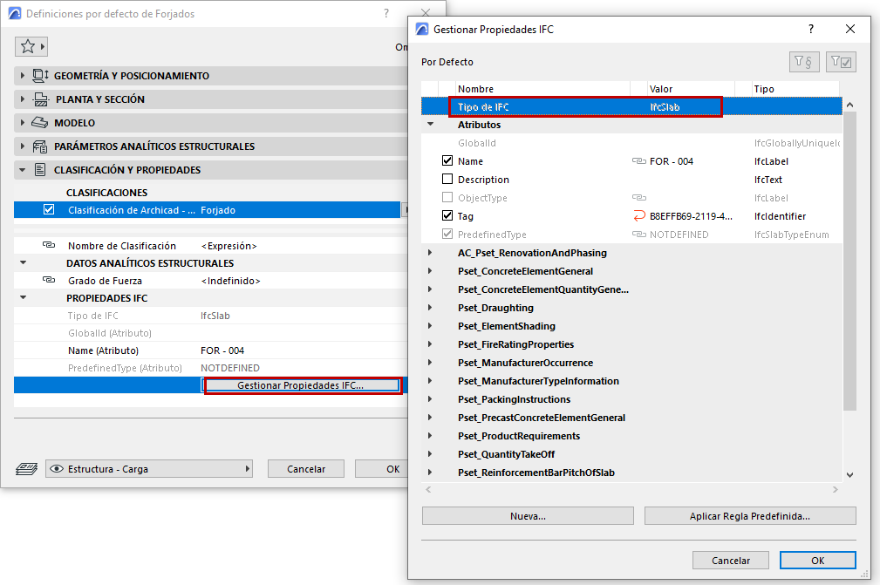Click the Modelo slab panel icon
The width and height of the screenshot is (880, 585).
point(39,123)
